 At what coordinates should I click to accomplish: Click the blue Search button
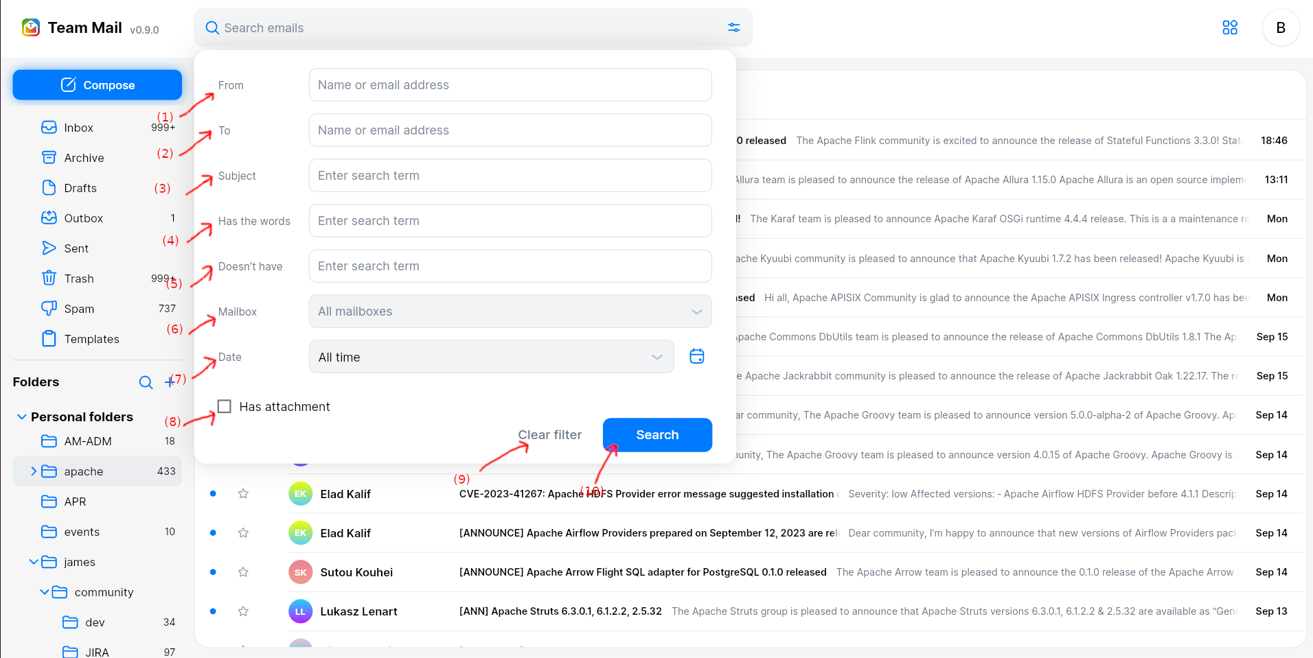click(657, 435)
